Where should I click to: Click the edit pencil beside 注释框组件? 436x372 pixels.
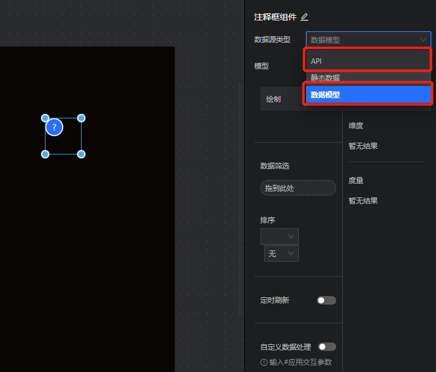[x=304, y=17]
